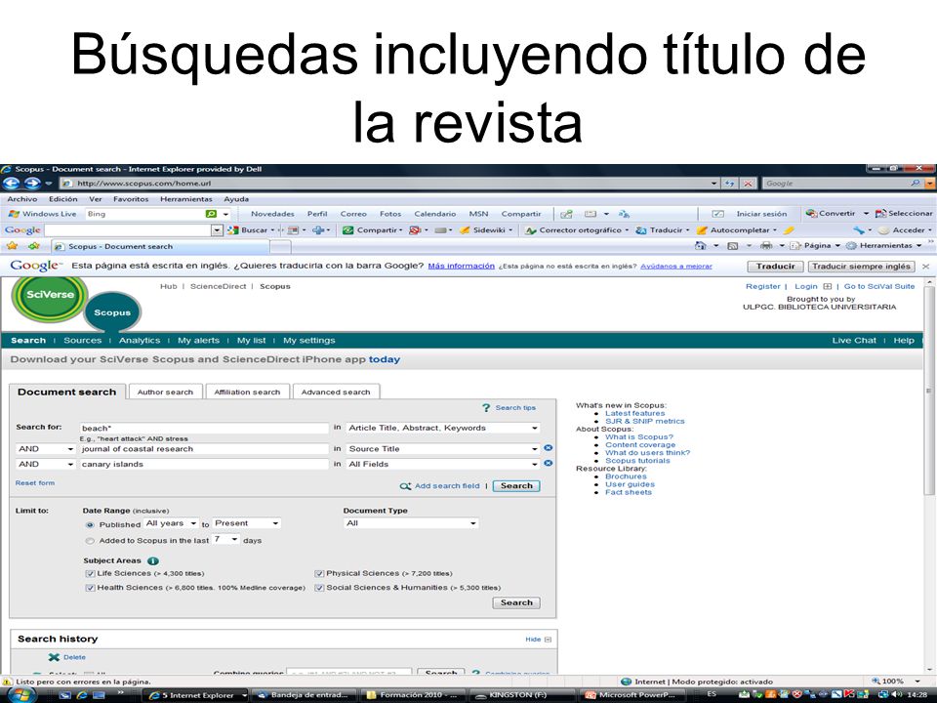This screenshot has width=937, height=703.
Task: Close the Google translate notification bar
Action: (925, 267)
